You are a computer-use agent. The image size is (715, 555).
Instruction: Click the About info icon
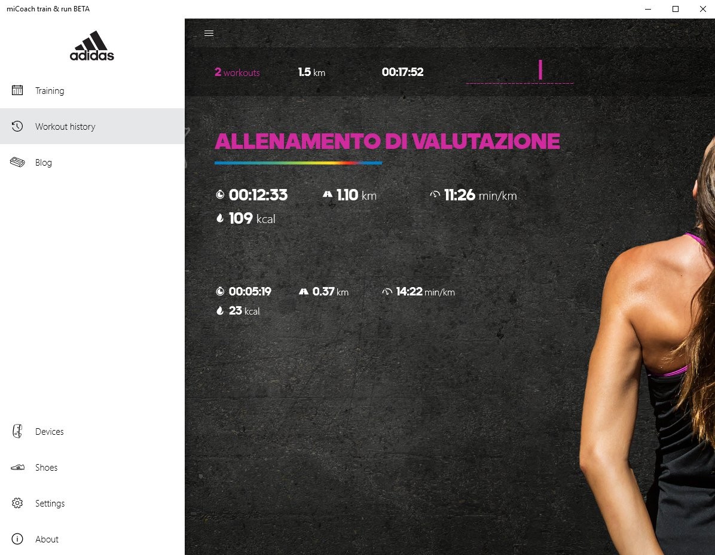17,539
